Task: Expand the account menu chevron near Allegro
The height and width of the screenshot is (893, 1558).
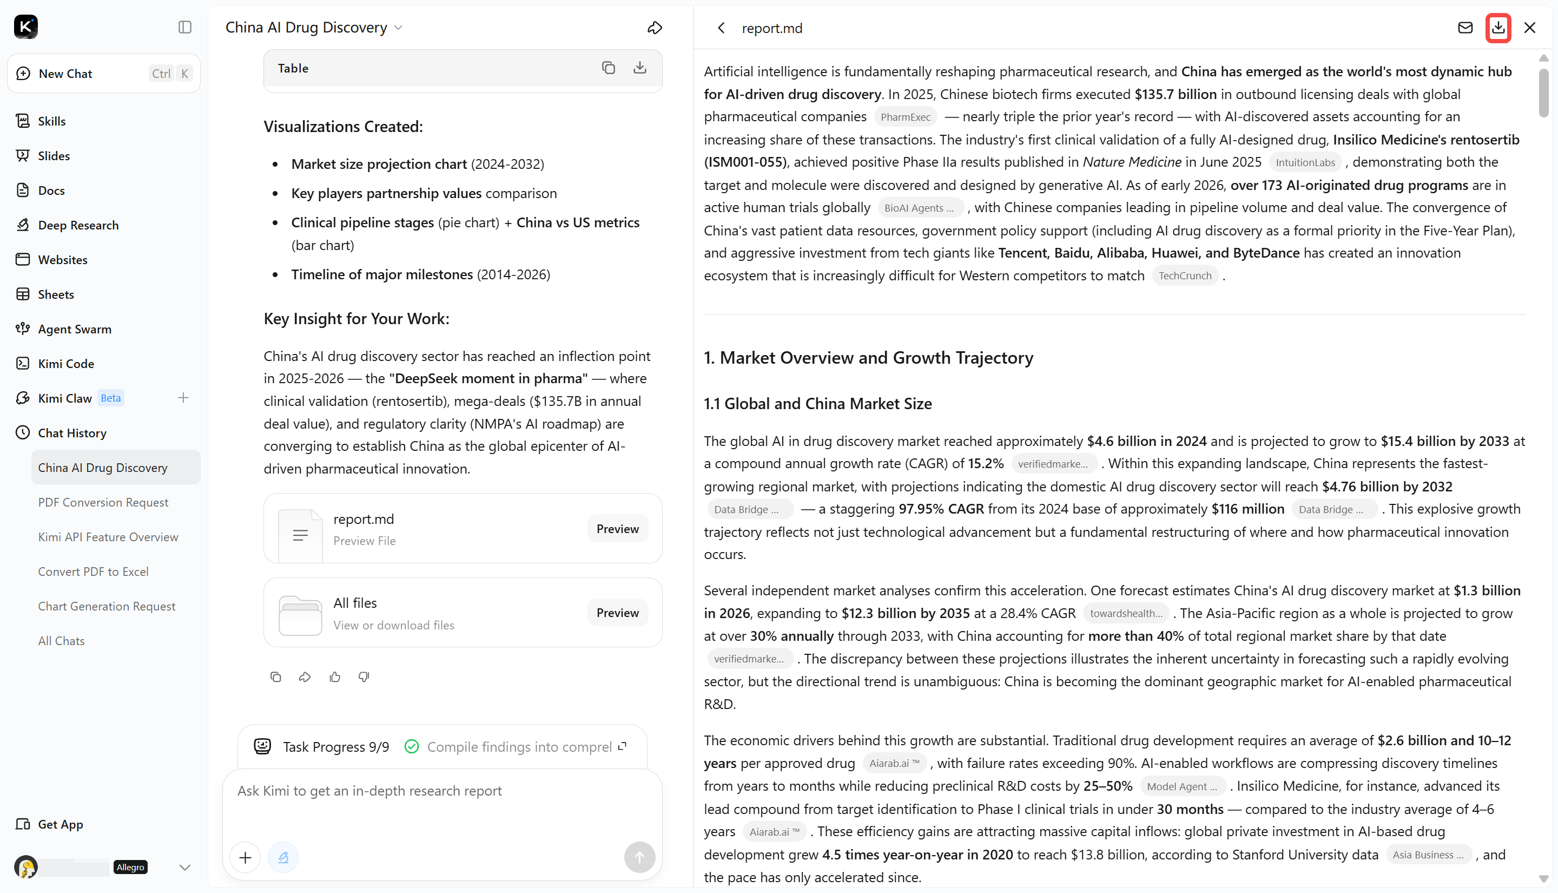Action: tap(184, 867)
